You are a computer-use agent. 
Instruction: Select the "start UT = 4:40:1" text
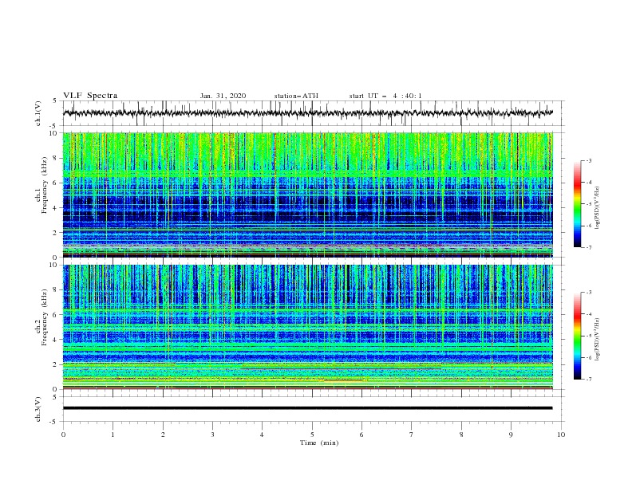385,96
